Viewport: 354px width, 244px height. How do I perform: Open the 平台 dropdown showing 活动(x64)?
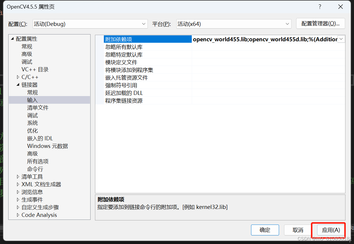tap(234, 24)
